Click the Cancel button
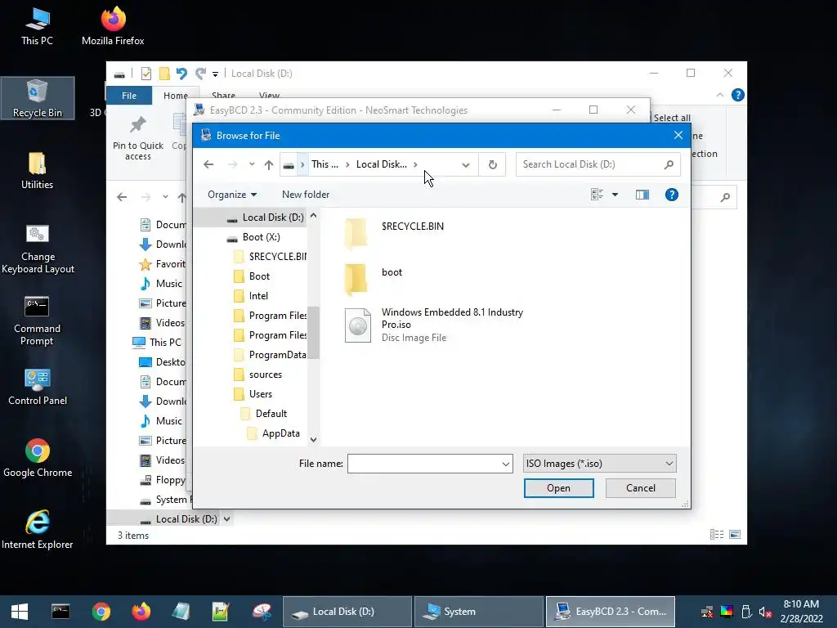Screen dimensions: 837x628 click(x=641, y=488)
